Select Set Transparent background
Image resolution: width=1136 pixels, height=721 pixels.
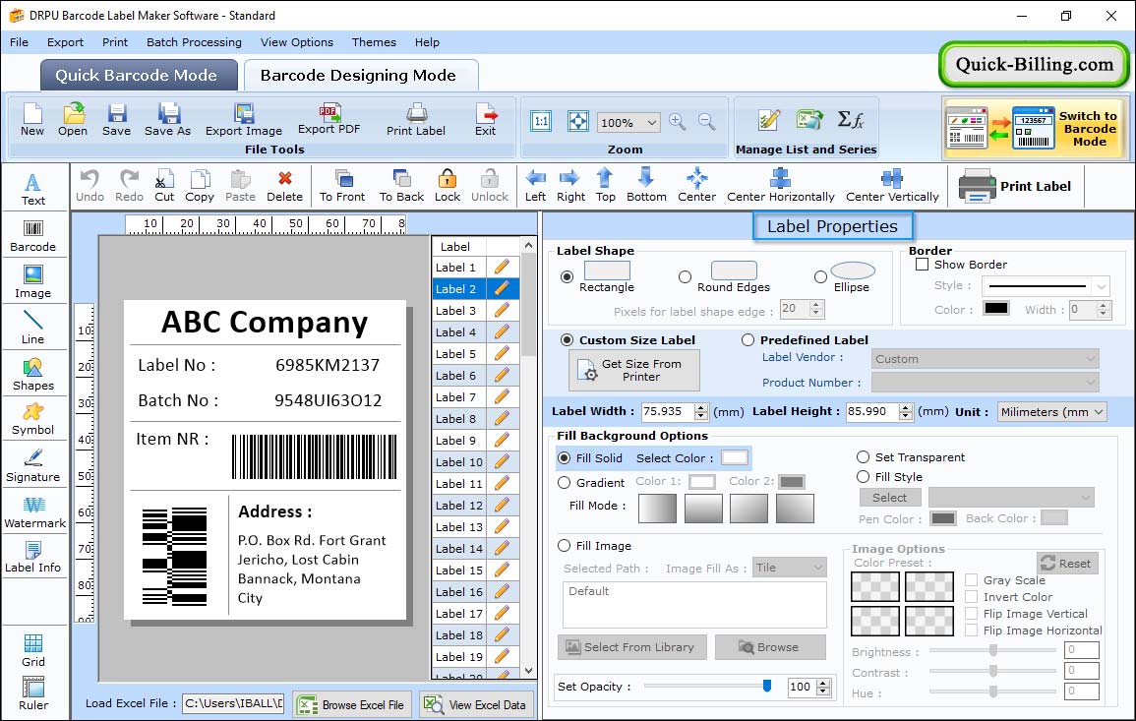click(x=863, y=457)
